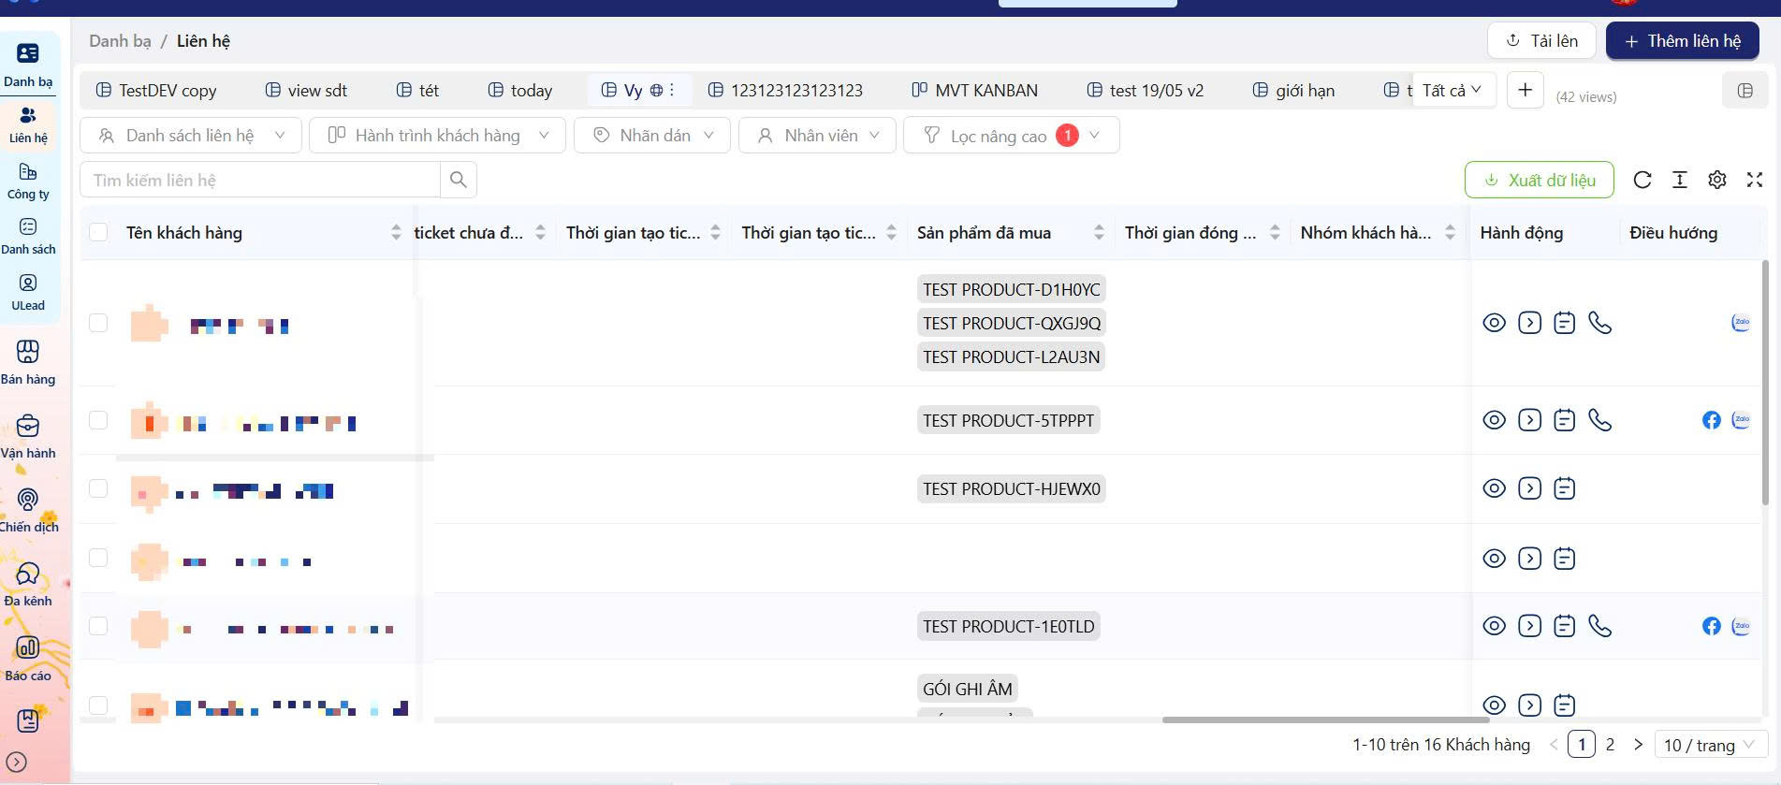Refresh the contact table
Viewport: 1781px width, 785px height.
point(1642,180)
